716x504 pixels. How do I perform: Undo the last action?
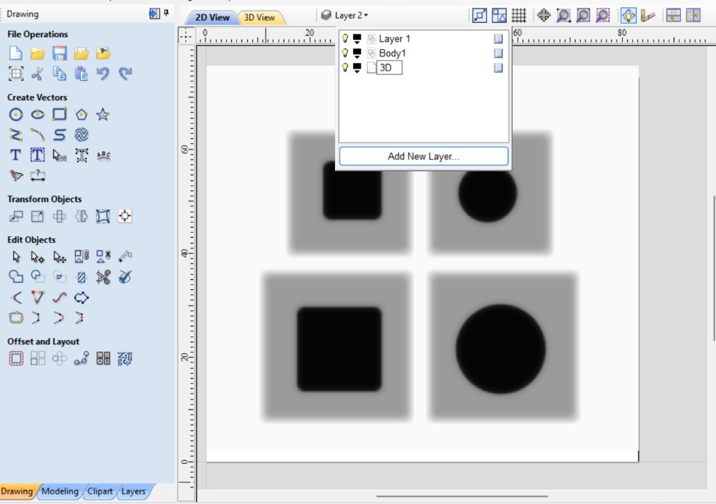point(103,74)
